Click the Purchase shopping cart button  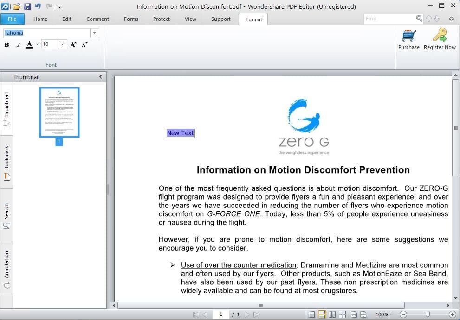(x=408, y=39)
